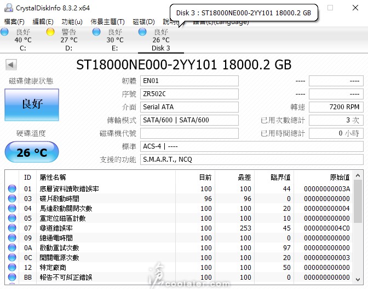Click the scroll down arrow of SMART list
The height and width of the screenshot is (289, 368).
click(x=358, y=279)
